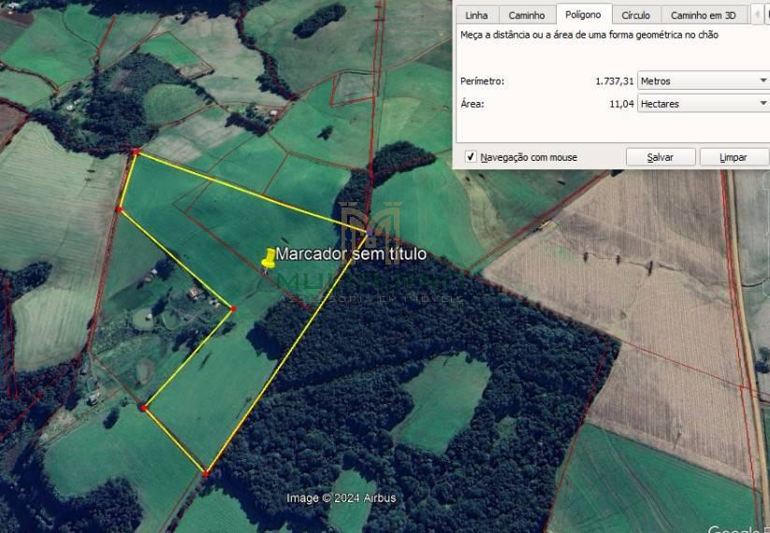
Task: Click the Image © 2024 Airbus attribution
Action: click(x=341, y=498)
